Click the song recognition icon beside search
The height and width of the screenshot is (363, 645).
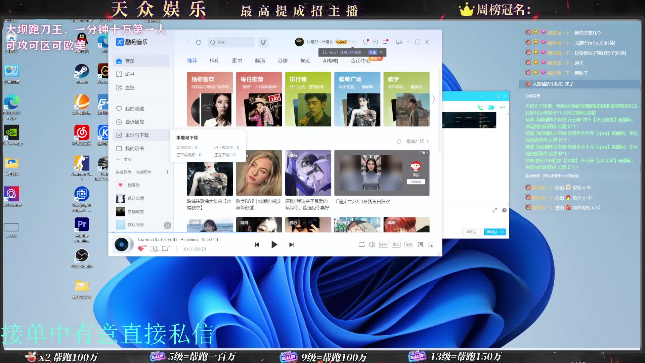pos(263,42)
